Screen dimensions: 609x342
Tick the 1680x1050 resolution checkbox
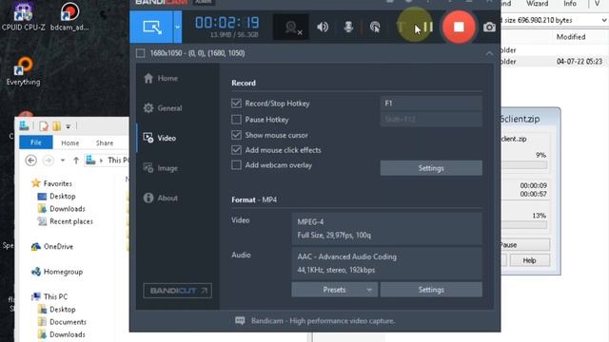[141, 53]
